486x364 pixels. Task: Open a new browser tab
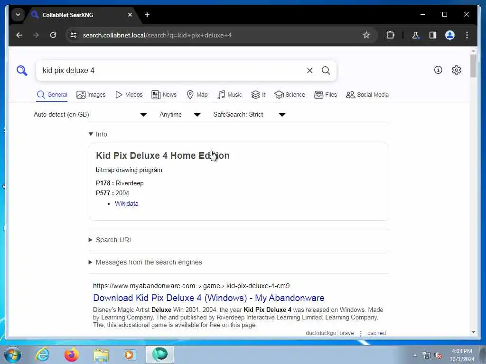pyautogui.click(x=147, y=15)
